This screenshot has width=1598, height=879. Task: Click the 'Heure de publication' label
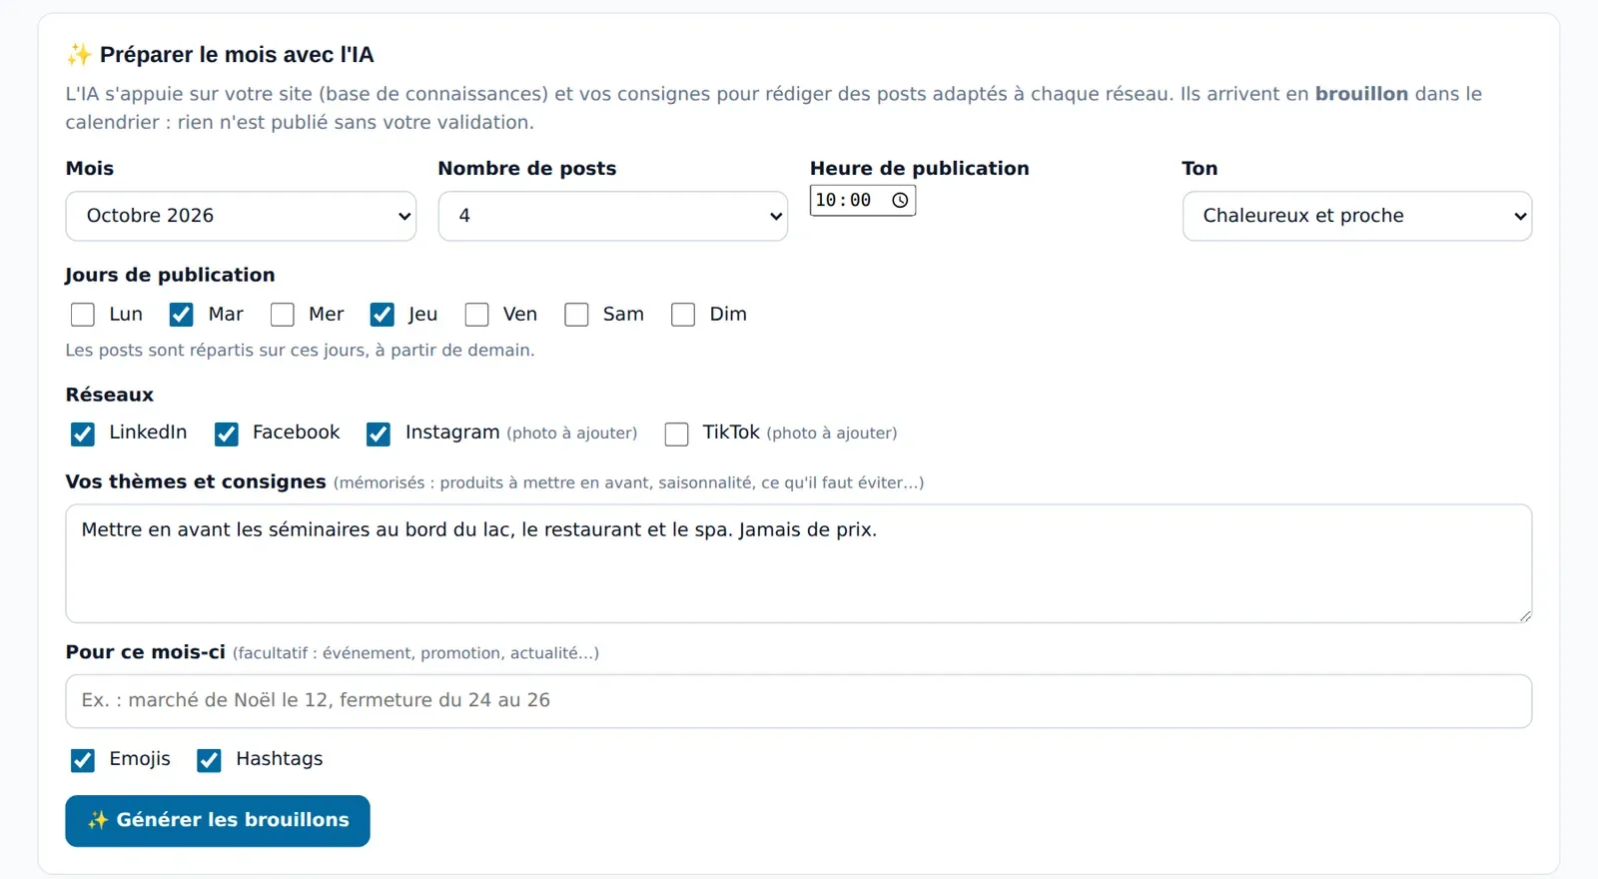click(919, 169)
